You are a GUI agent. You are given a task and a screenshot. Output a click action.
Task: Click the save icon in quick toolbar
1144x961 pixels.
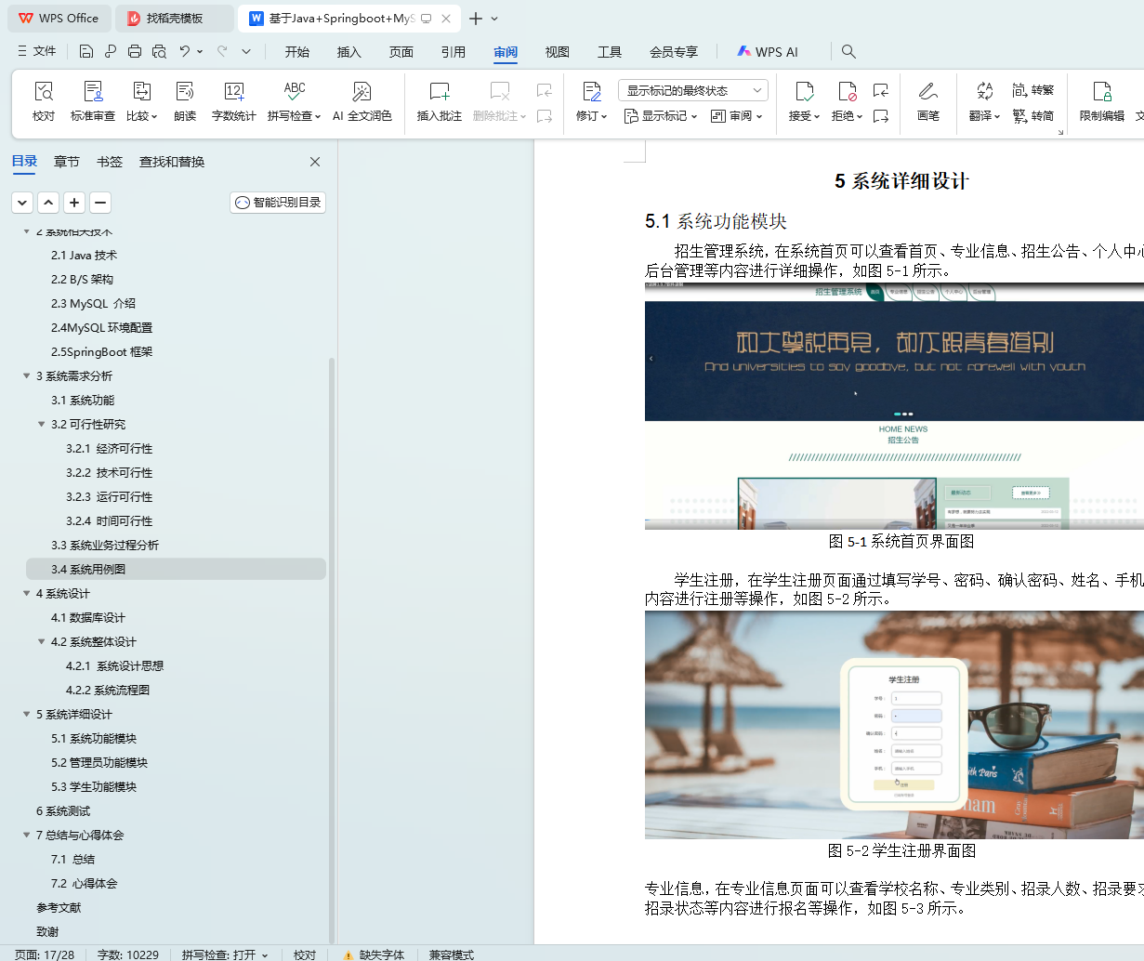click(x=86, y=51)
